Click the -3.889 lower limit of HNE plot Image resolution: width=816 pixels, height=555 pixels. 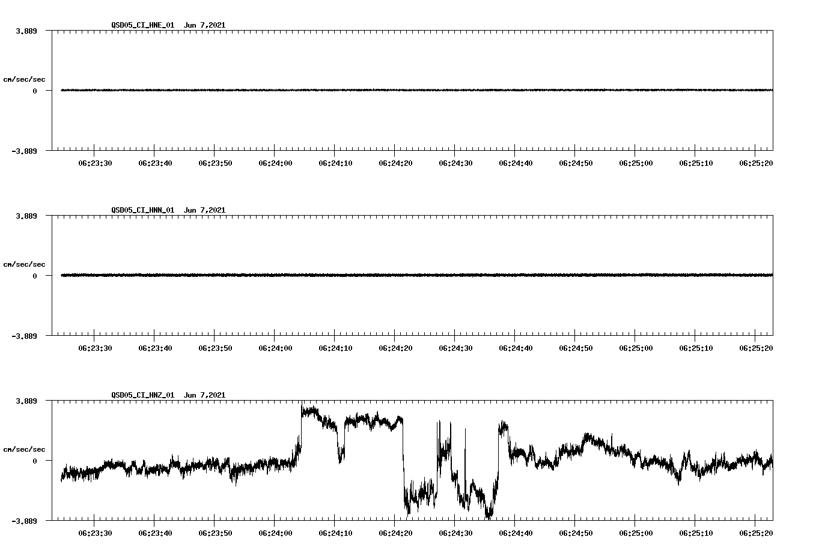click(x=24, y=151)
